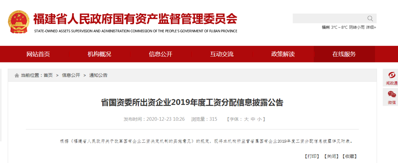Screen dimensions: 398x163
Task: Click 信息公开 breadcrumb link
Action: click(x=71, y=75)
